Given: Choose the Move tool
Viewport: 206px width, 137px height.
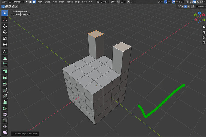Looking at the screenshot, I should pos(5,26).
